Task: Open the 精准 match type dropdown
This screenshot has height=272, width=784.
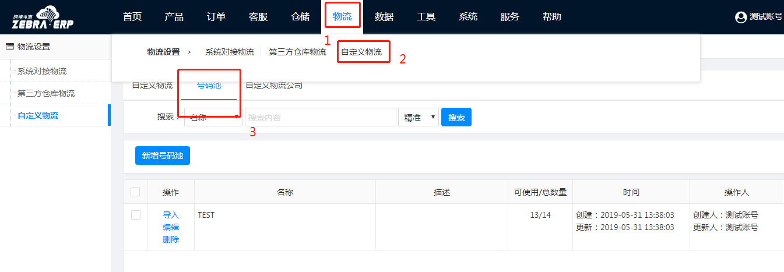Action: [x=418, y=117]
